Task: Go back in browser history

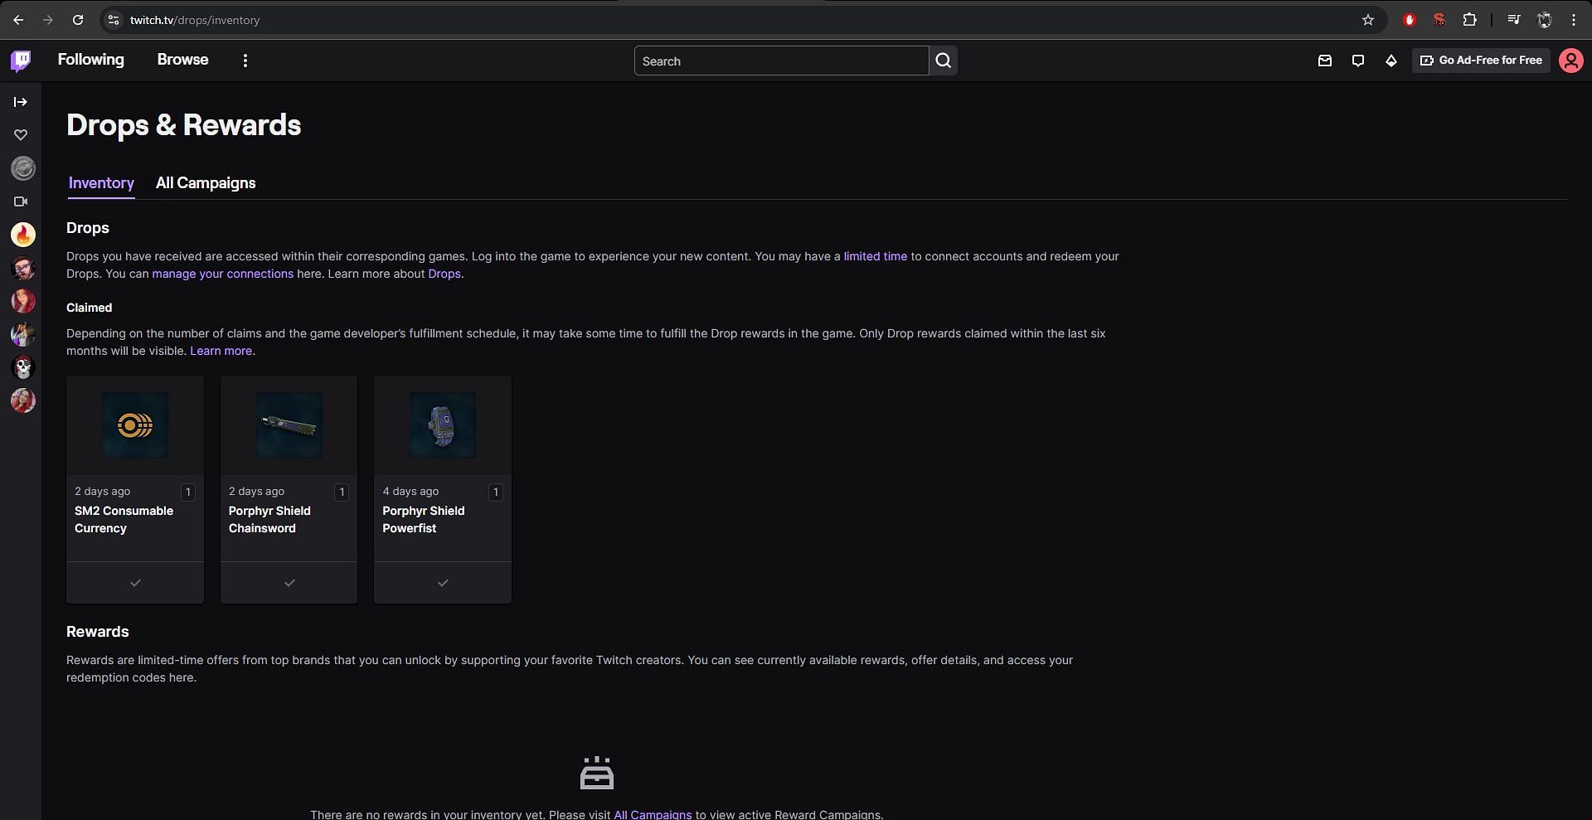Action: (18, 20)
